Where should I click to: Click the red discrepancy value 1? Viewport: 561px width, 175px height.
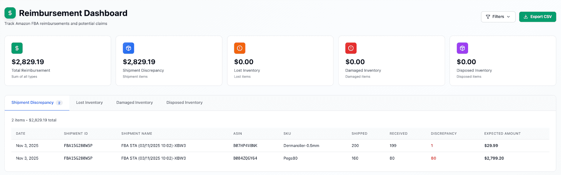[x=432, y=146]
